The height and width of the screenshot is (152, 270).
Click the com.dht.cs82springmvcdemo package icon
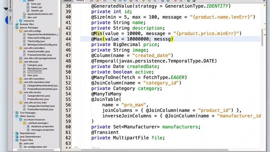tap(21, 58)
